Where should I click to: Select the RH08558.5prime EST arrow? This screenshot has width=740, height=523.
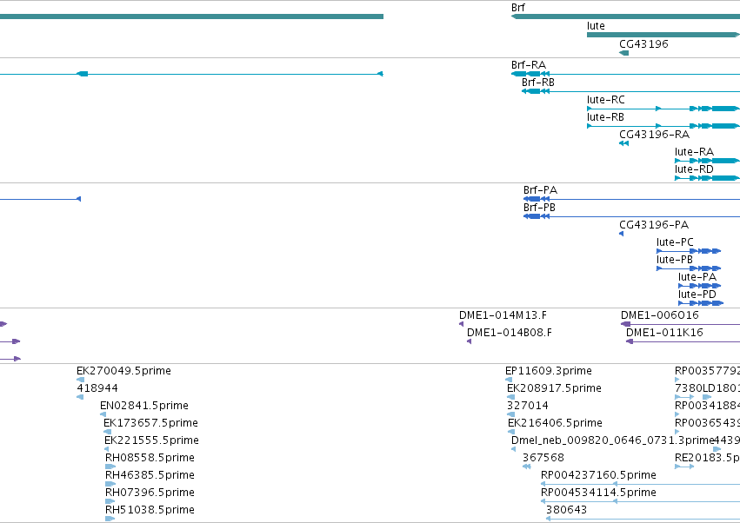coord(110,467)
